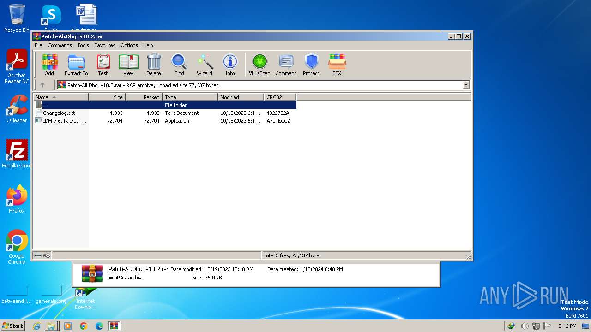Image resolution: width=591 pixels, height=332 pixels.
Task: Open the betweendri desktop file
Action: pyautogui.click(x=17, y=295)
